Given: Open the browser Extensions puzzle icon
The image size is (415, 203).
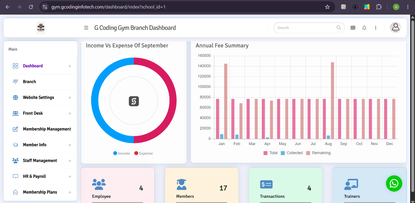Looking at the screenshot, I should [379, 7].
